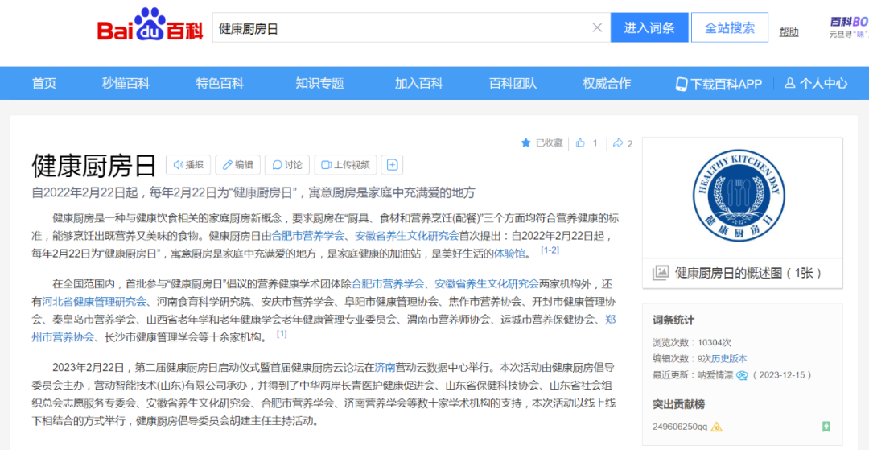Click the 讨论 discussion button
Image resolution: width=869 pixels, height=450 pixels.
pyautogui.click(x=287, y=164)
